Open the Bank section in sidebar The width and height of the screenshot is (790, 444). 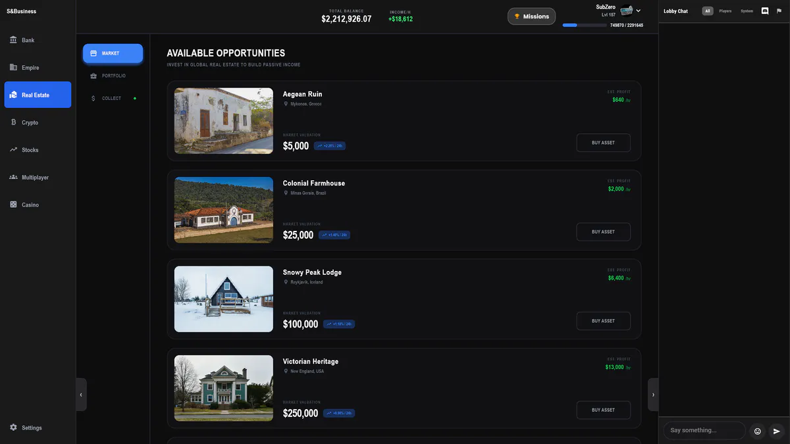38,40
